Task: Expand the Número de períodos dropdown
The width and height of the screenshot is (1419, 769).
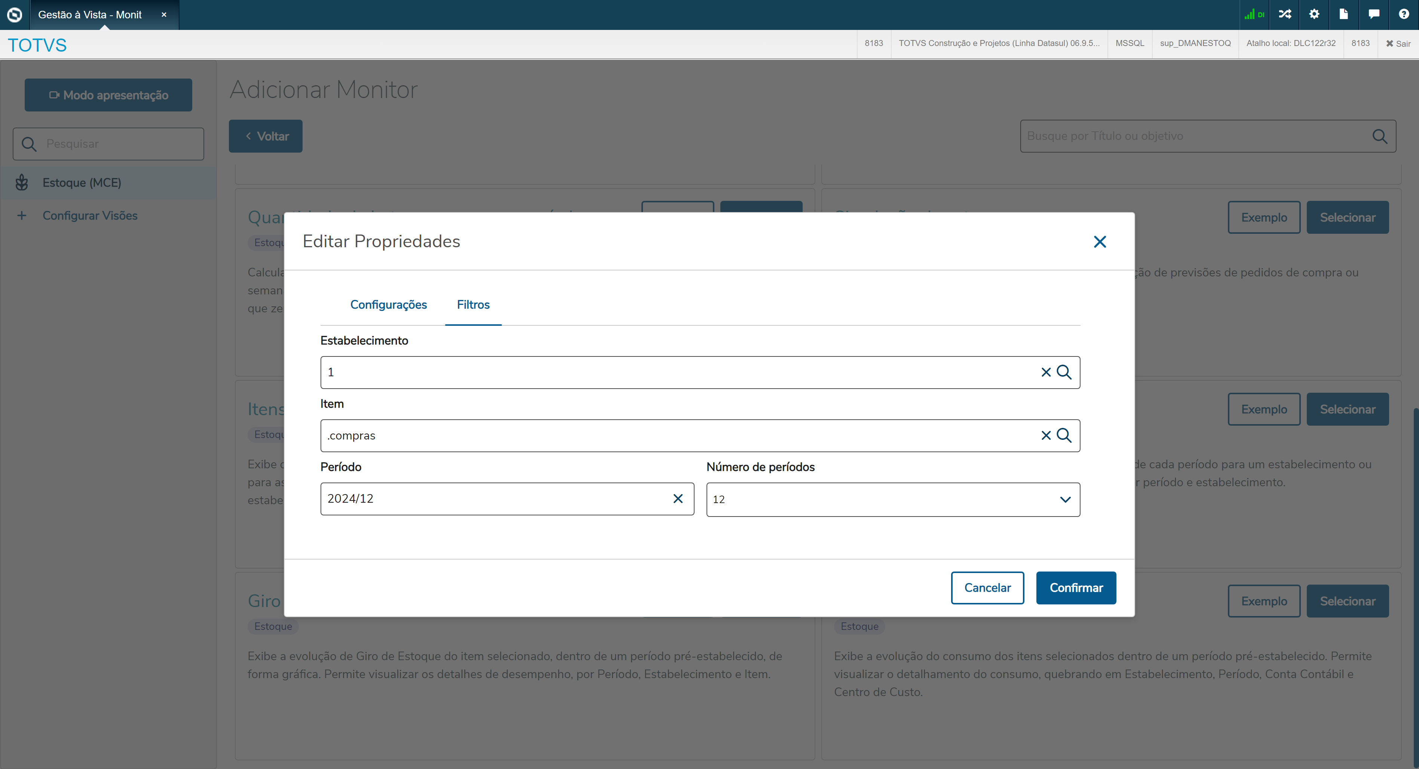Action: (1065, 500)
